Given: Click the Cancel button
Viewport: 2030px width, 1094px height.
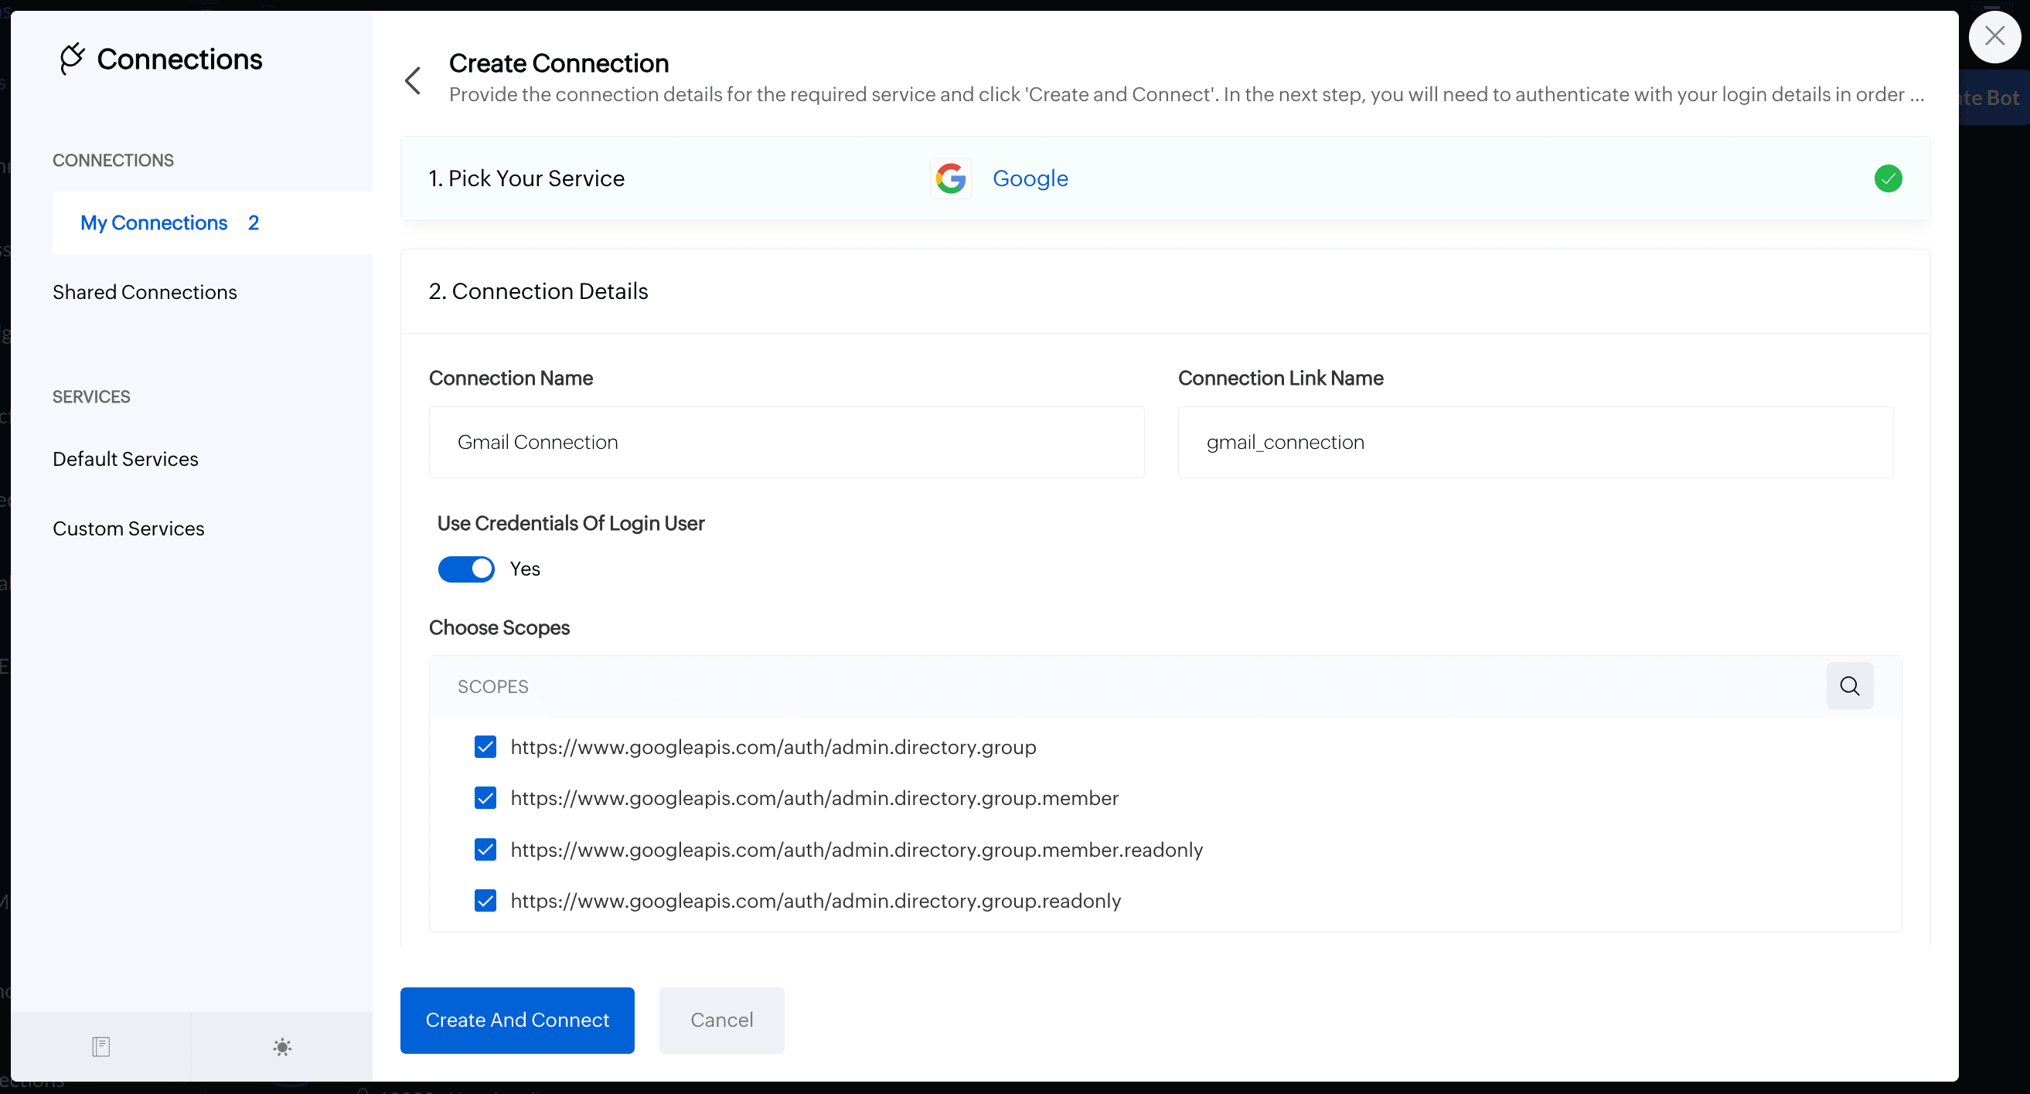Looking at the screenshot, I should pyautogui.click(x=721, y=1020).
